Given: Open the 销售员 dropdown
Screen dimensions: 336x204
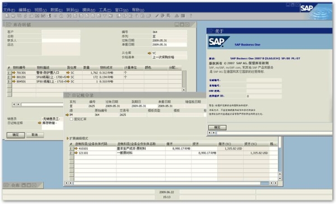Looking at the screenshot, I should pyautogui.click(x=53, y=119).
